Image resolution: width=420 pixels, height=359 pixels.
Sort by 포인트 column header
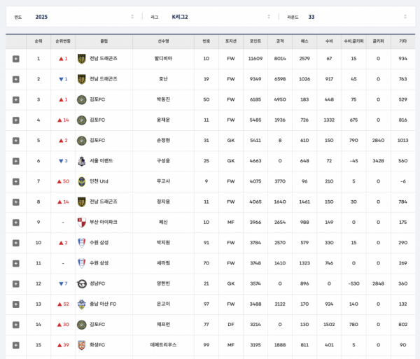click(255, 41)
